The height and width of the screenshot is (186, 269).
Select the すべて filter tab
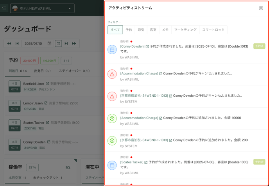coord(115,30)
